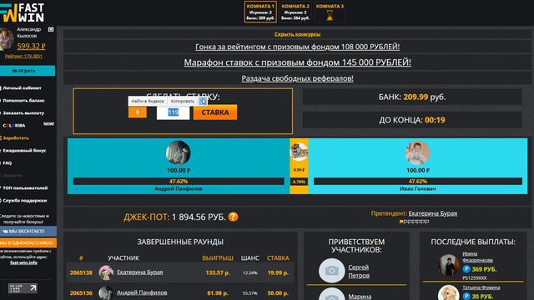This screenshot has width=534, height=300.
Task: Click Скрыть конкурсы to hide contests
Action: (297, 34)
